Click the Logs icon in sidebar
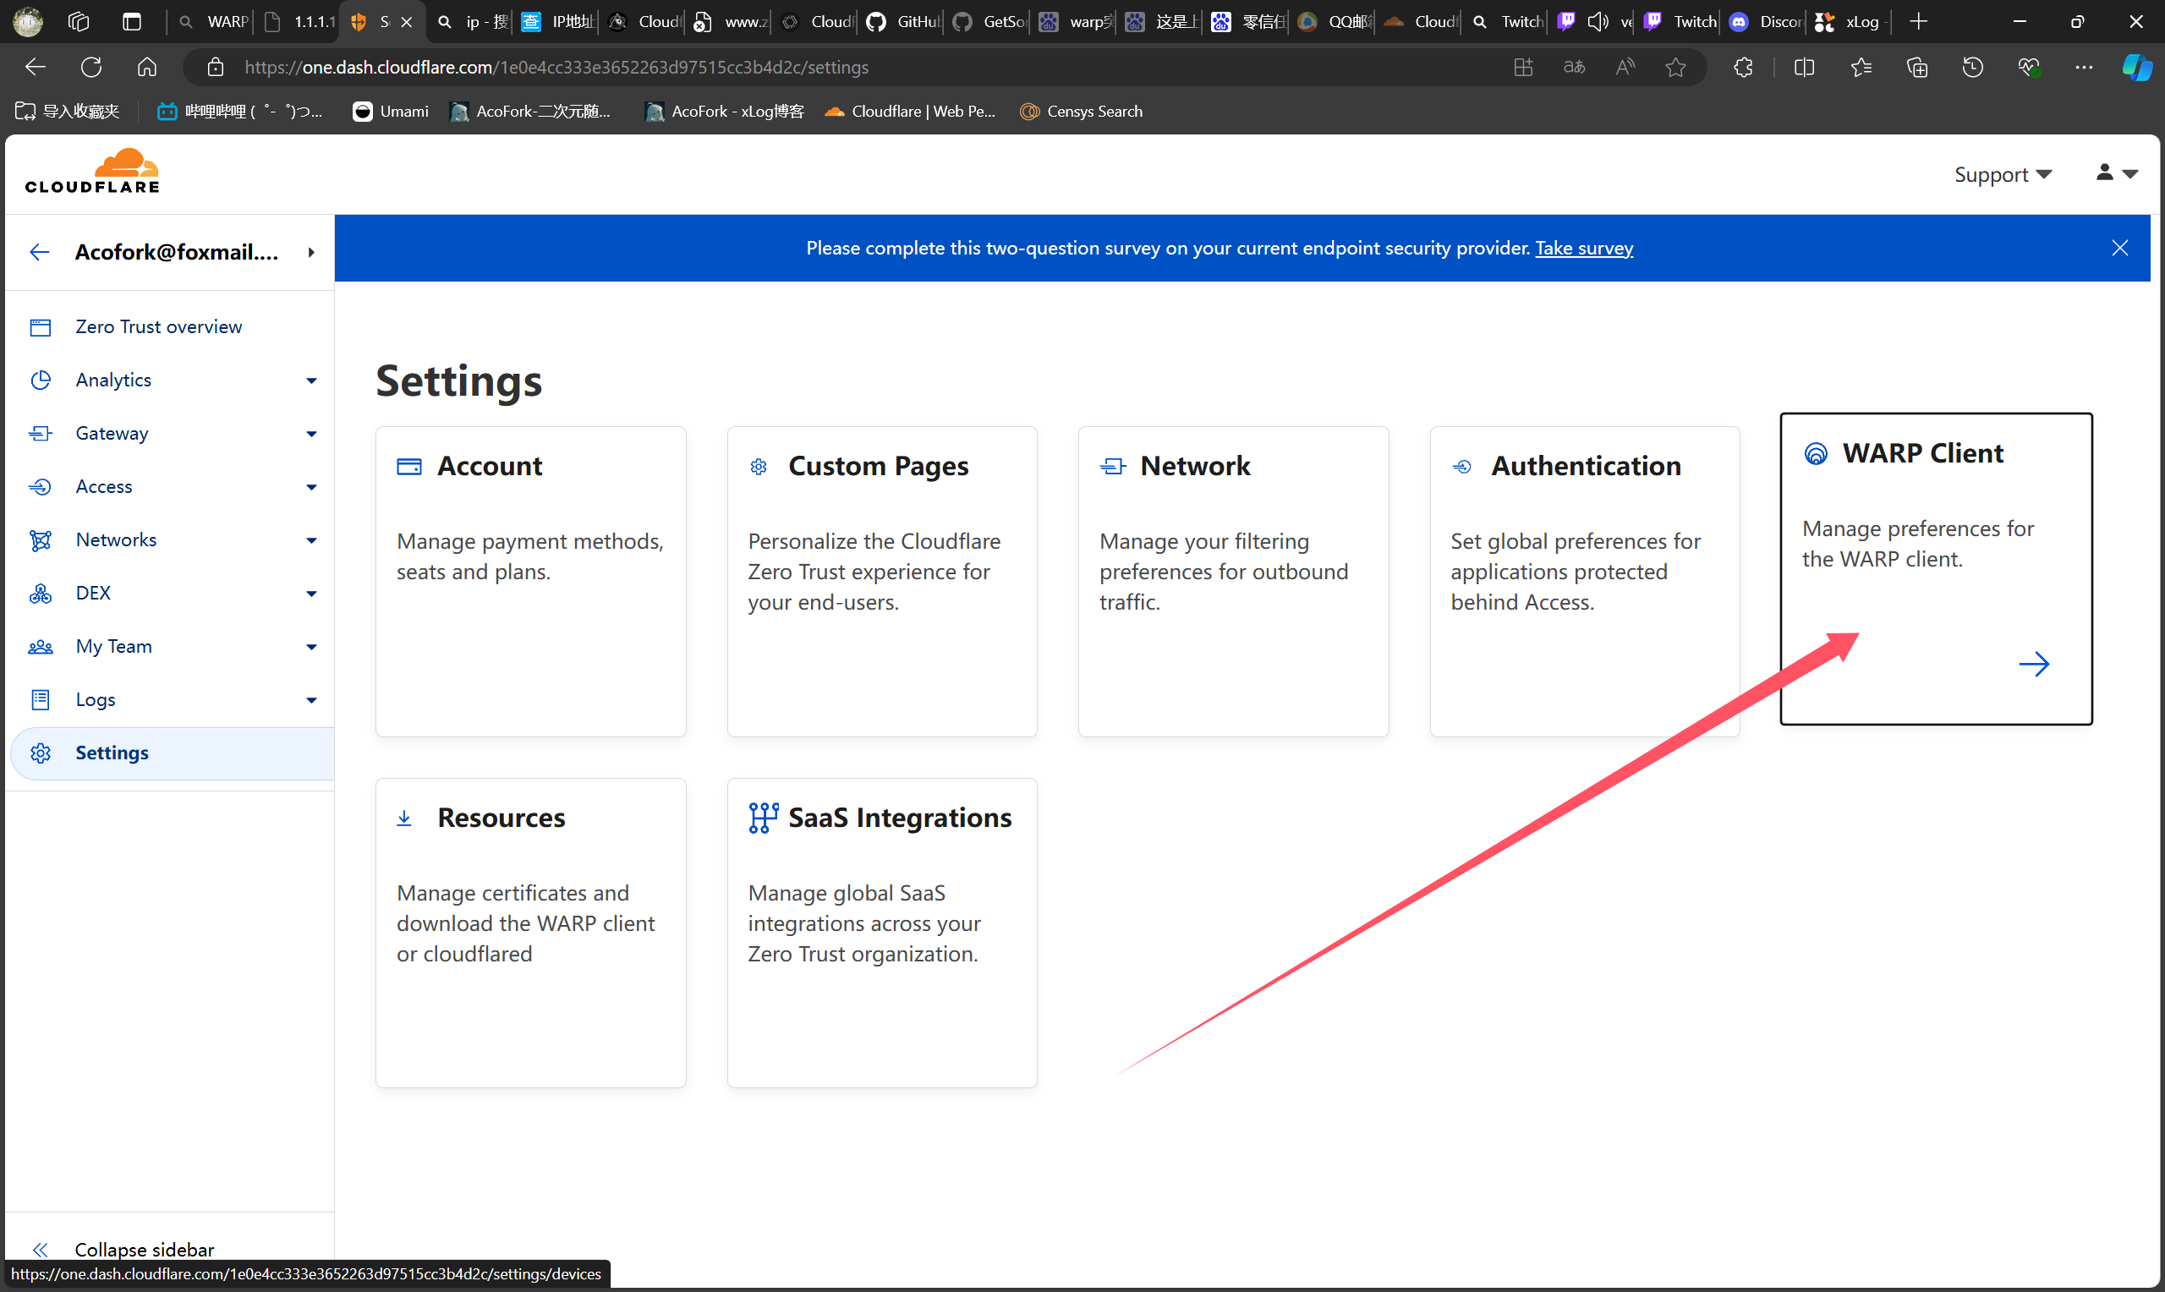The height and width of the screenshot is (1292, 2165). coord(40,699)
